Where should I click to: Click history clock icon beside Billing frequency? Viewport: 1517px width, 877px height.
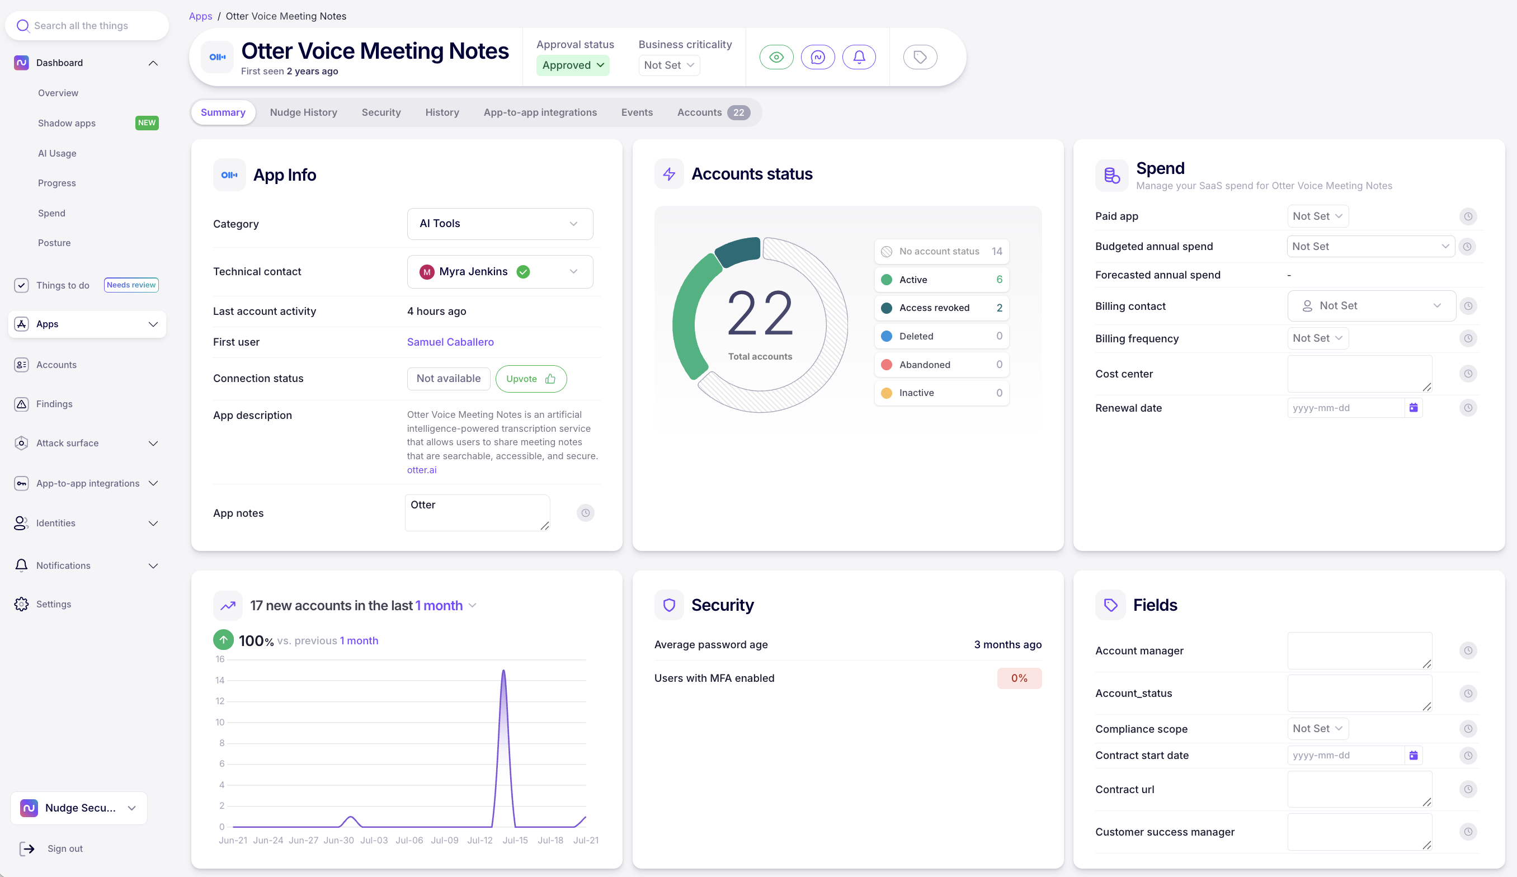coord(1468,338)
